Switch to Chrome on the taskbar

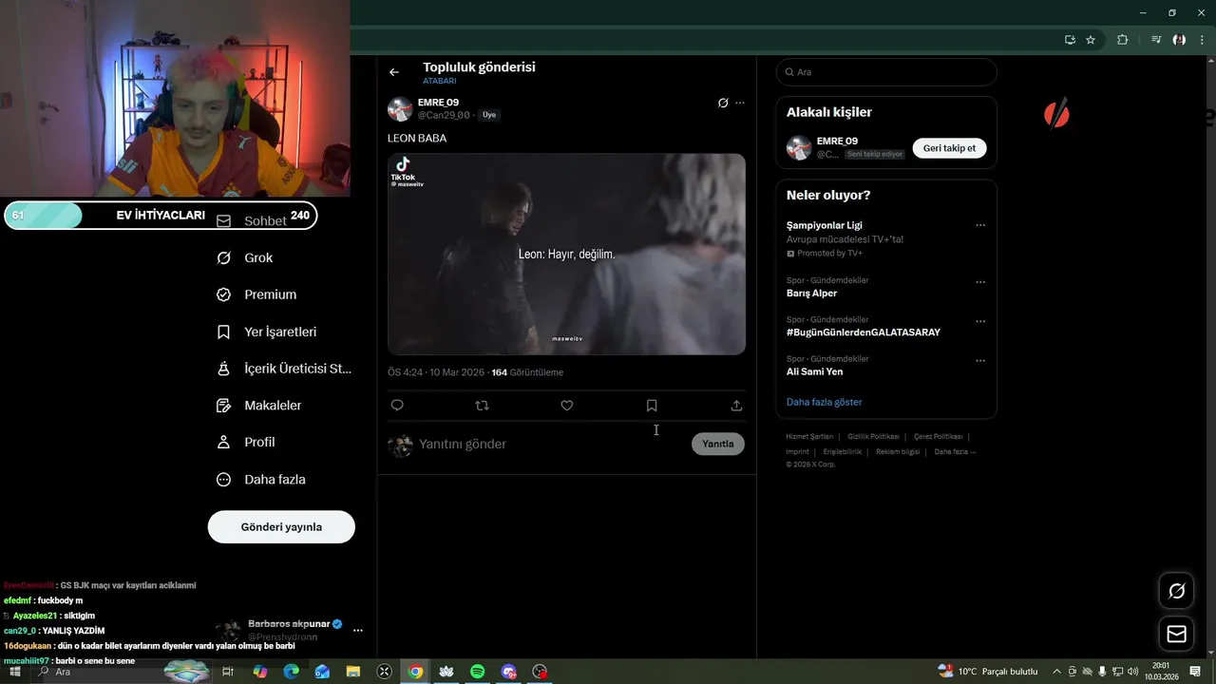point(415,672)
